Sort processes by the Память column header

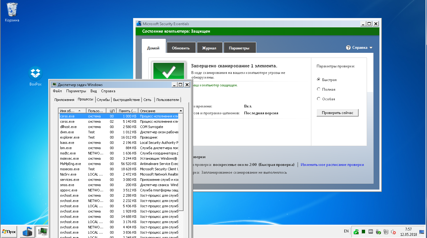click(128, 111)
